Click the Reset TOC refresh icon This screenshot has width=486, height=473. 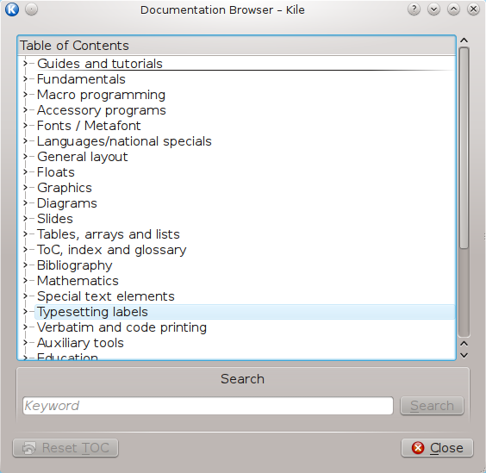[29, 448]
